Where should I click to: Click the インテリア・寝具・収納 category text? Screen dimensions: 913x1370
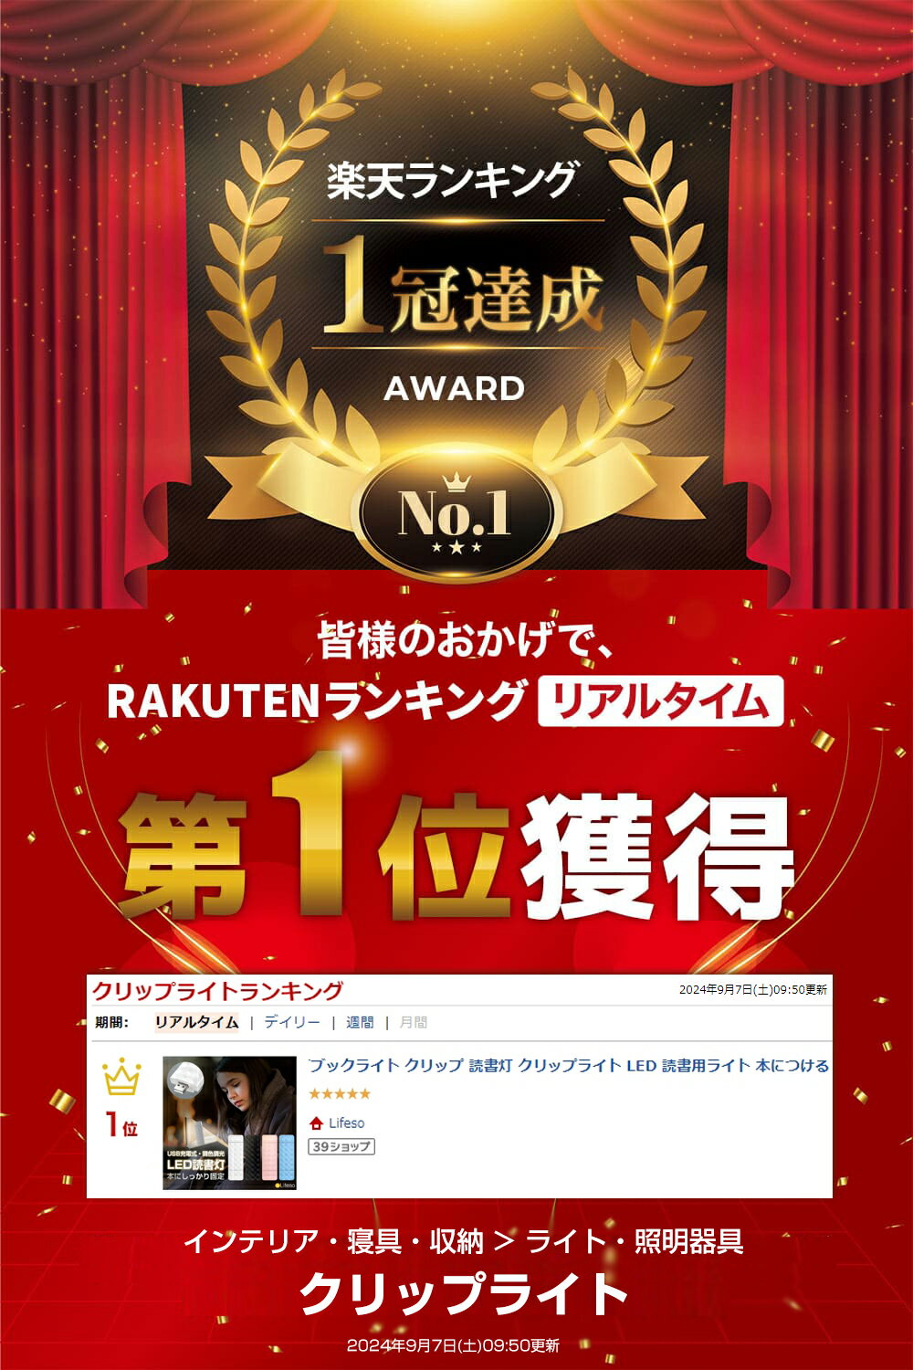coord(333,1241)
